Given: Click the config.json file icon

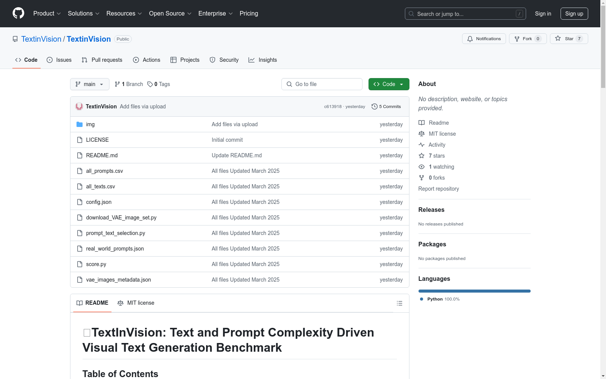Looking at the screenshot, I should (x=80, y=202).
